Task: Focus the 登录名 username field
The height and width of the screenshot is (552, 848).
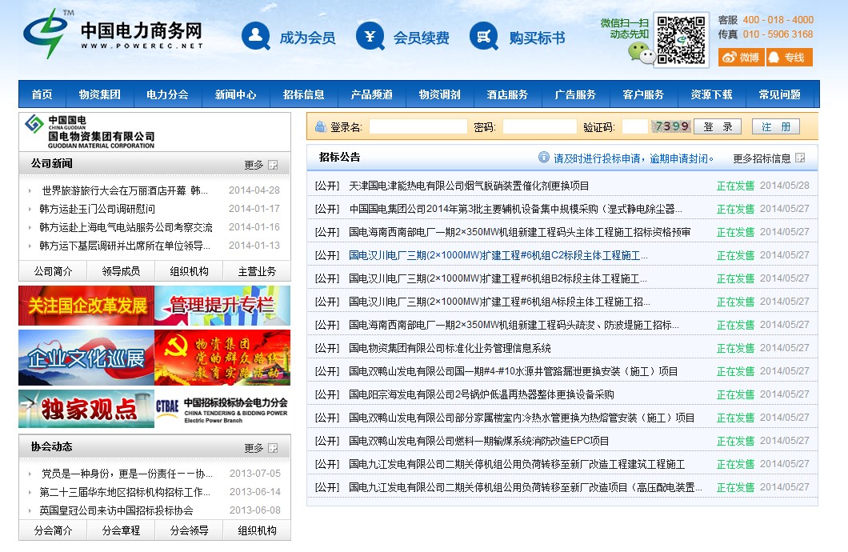Action: coord(418,126)
